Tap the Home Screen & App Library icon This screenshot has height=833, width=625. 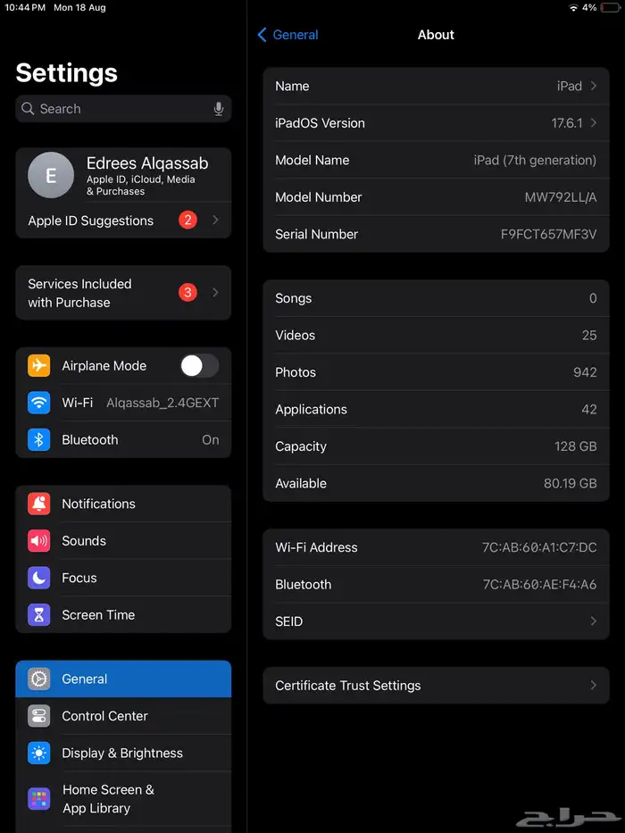pos(38,799)
